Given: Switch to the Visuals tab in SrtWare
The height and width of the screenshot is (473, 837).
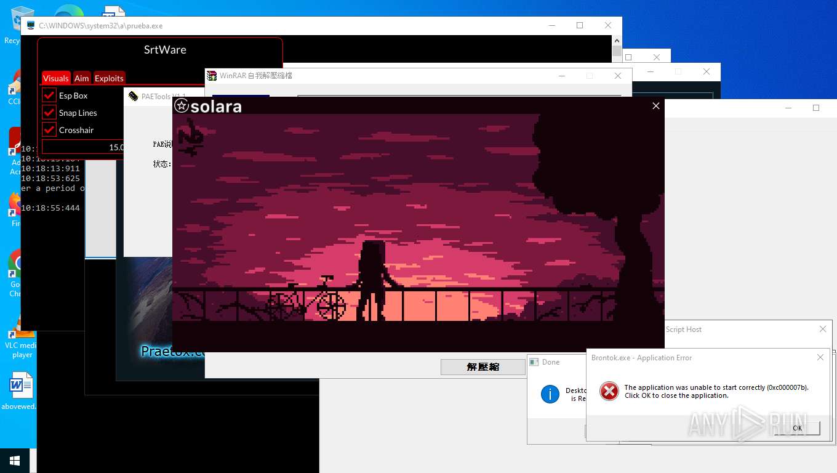Looking at the screenshot, I should click(56, 78).
